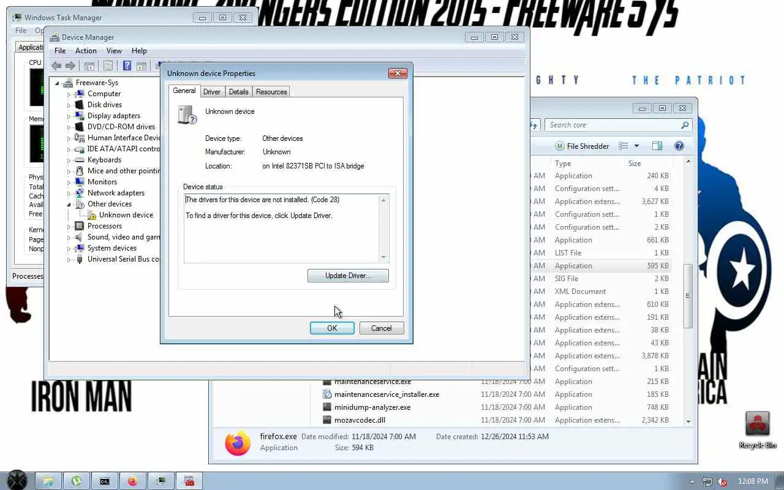Switch to the Resources tab

tap(271, 92)
